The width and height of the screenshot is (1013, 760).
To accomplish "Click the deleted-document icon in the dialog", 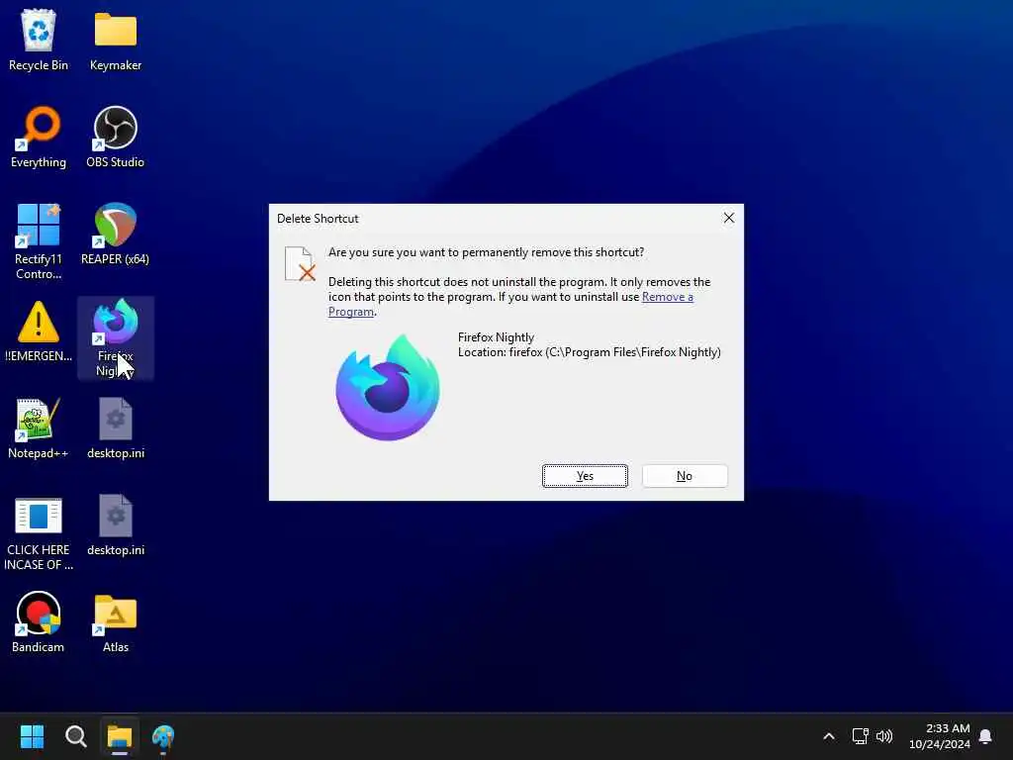I will [x=300, y=263].
